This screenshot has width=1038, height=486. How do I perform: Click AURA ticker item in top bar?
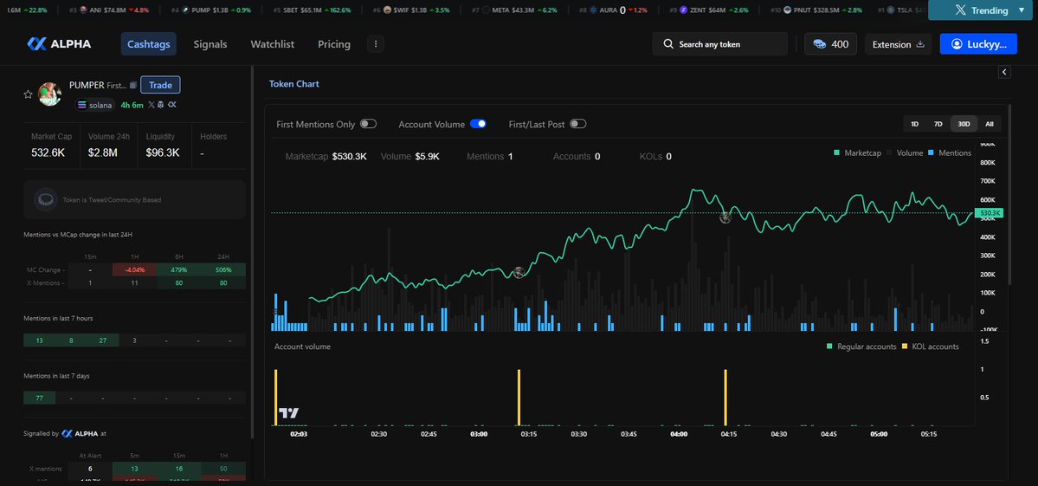tap(613, 10)
